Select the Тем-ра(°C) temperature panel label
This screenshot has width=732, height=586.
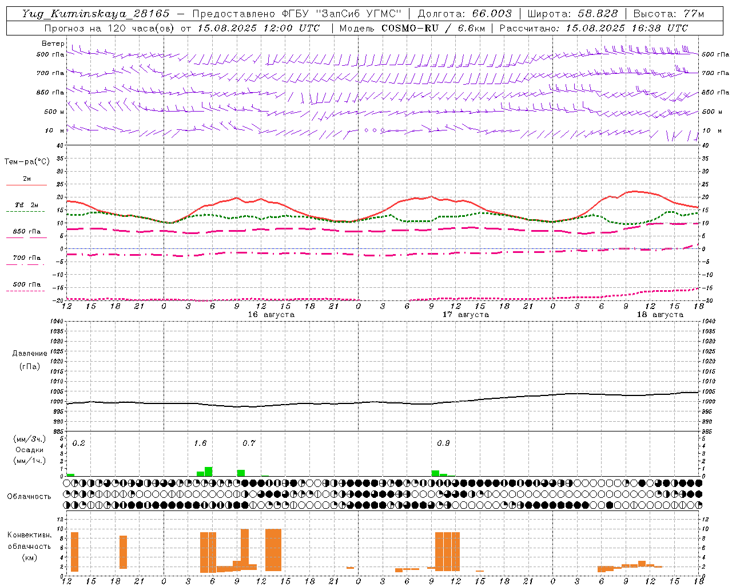[27, 161]
